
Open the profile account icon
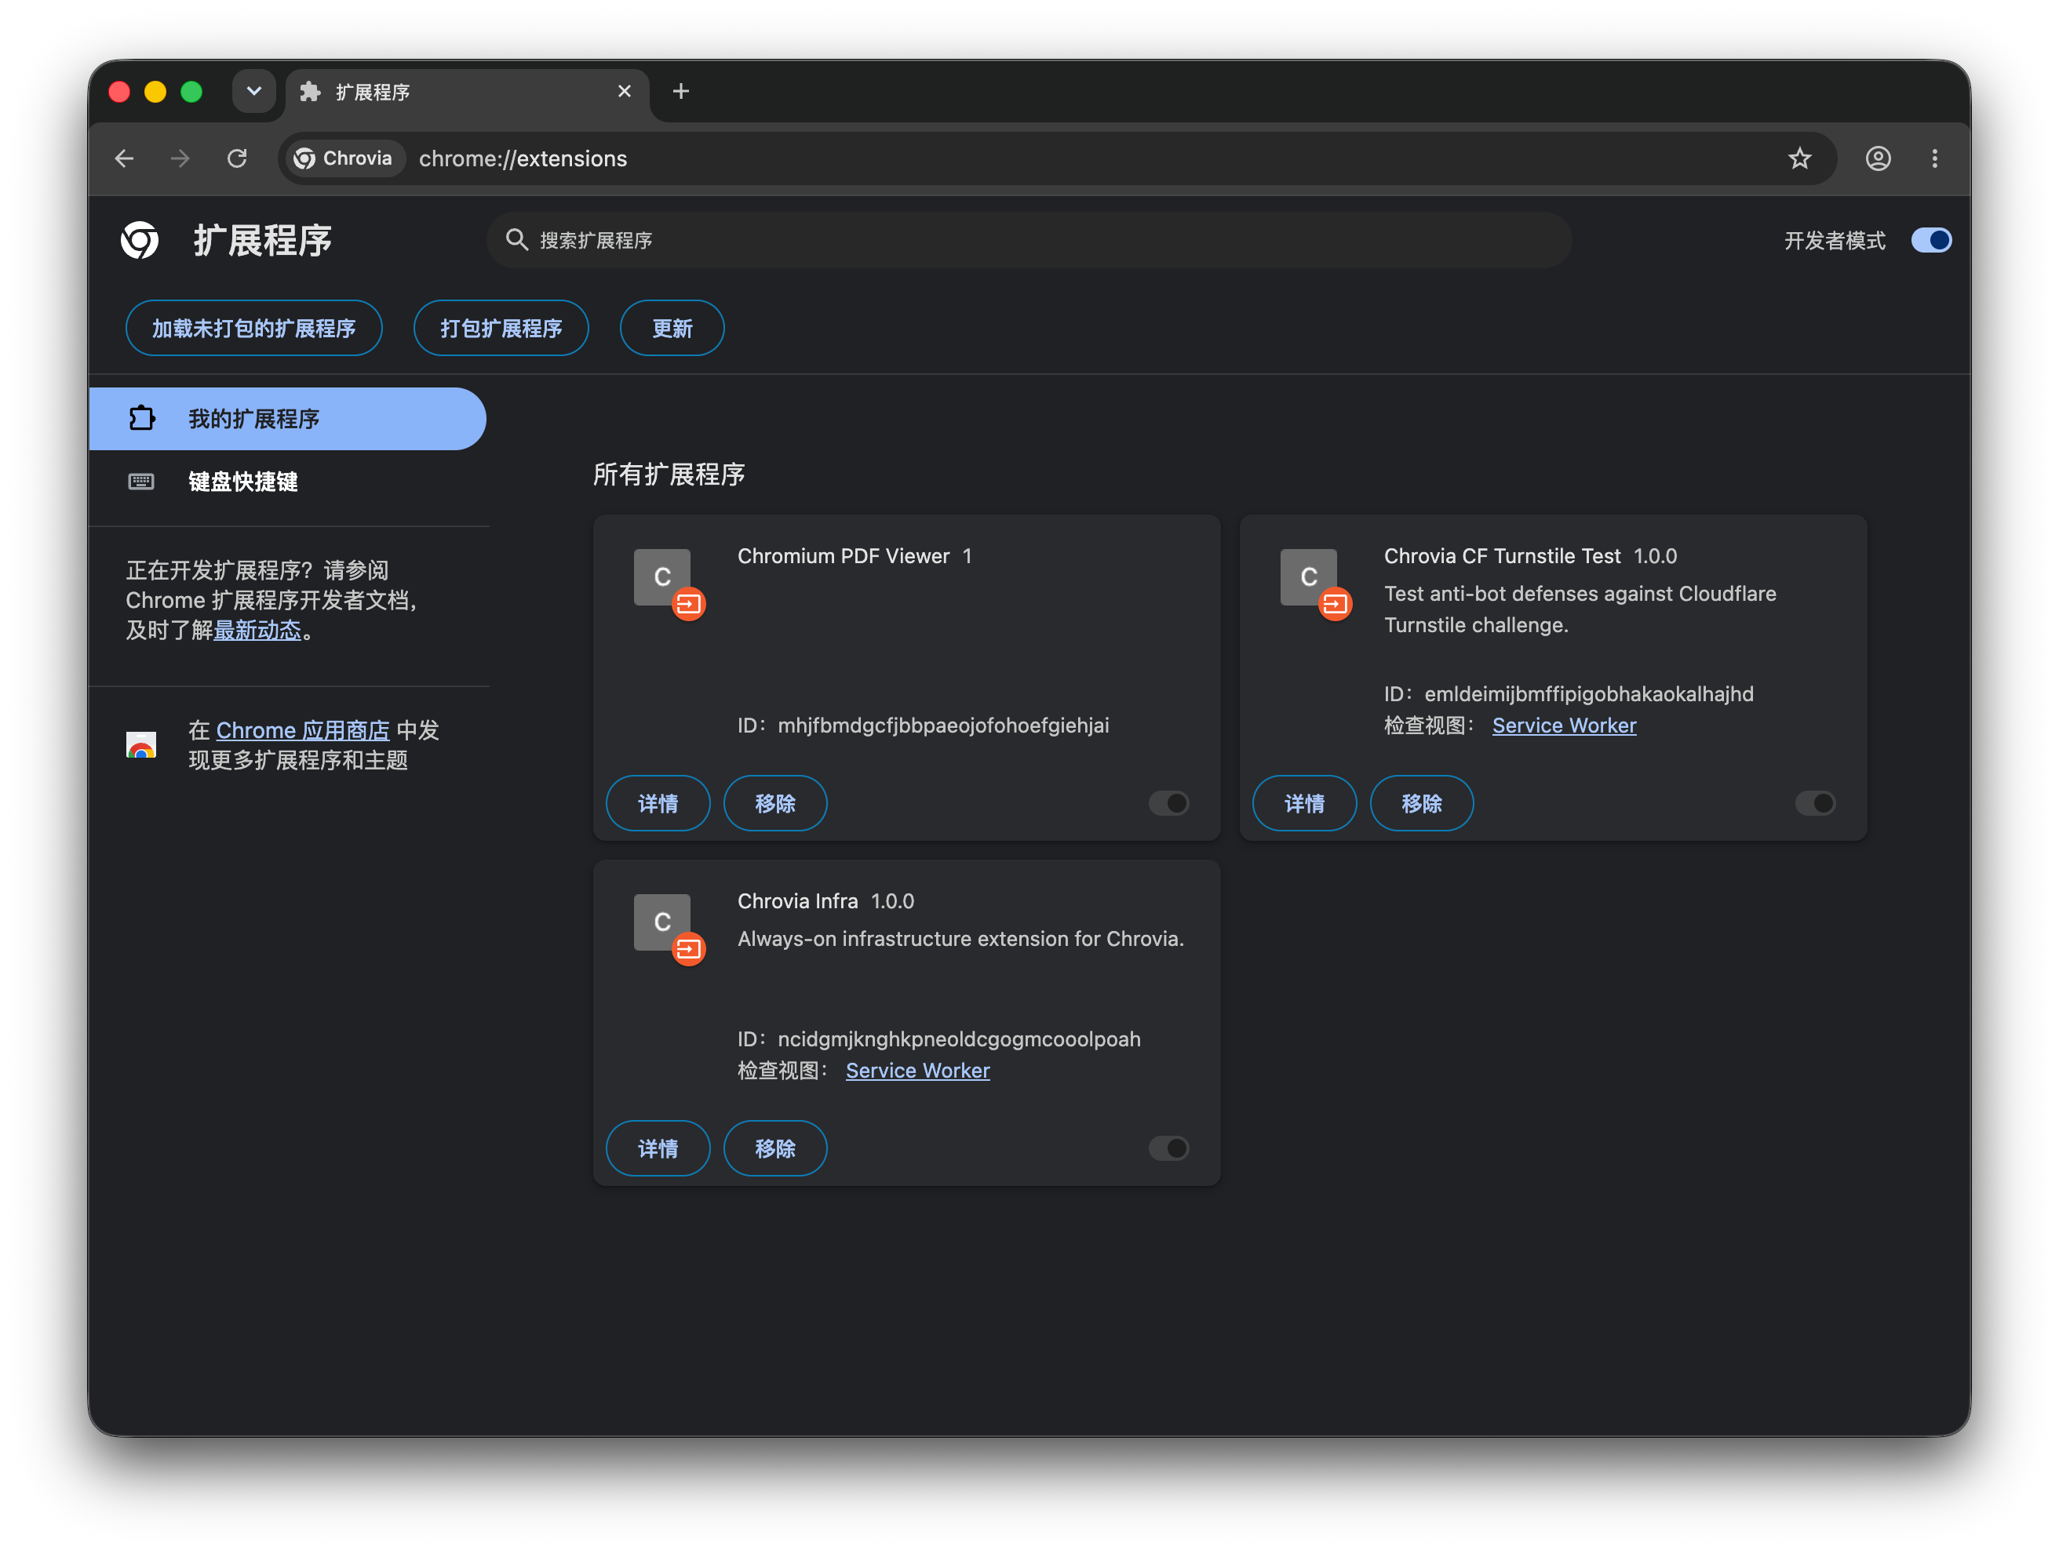(x=1878, y=158)
